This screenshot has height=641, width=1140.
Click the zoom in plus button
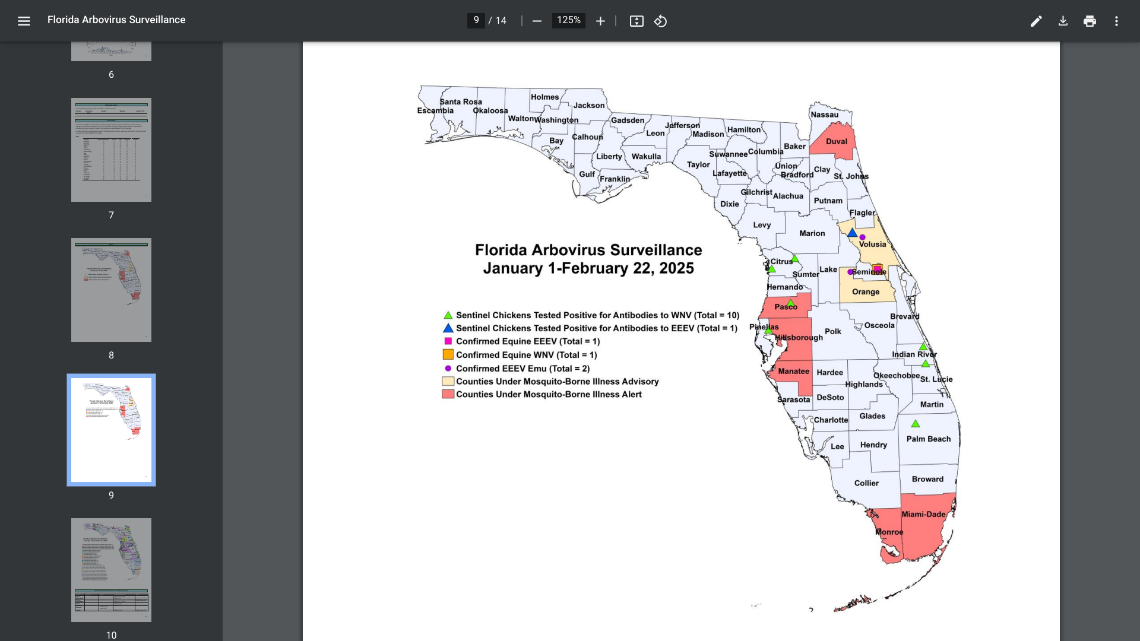pos(600,21)
